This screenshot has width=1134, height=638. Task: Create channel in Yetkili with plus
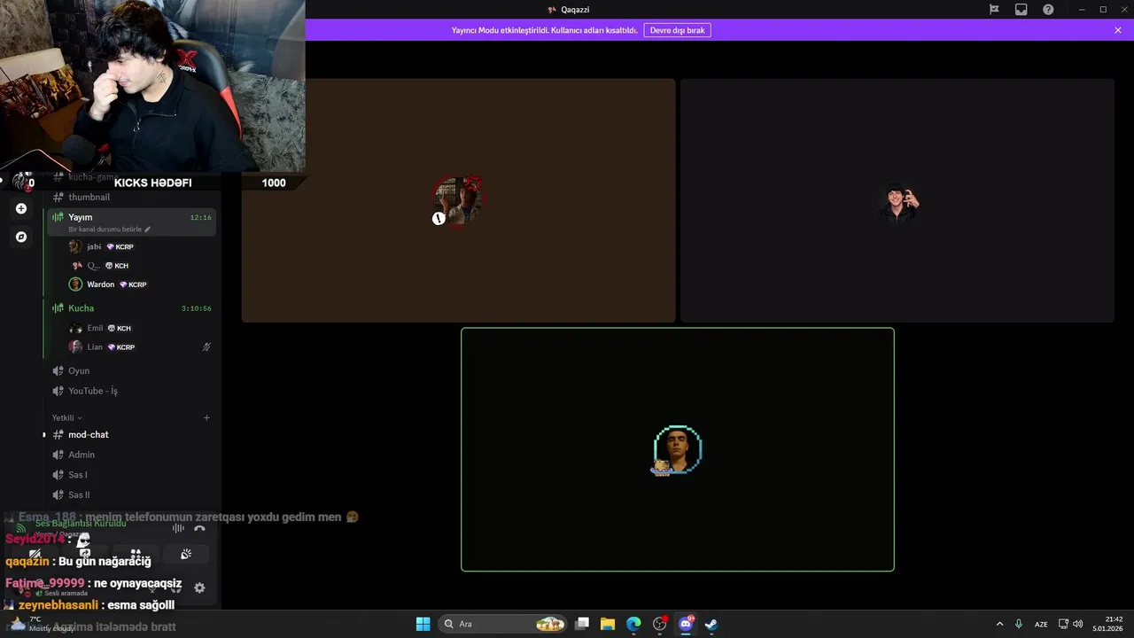206,417
